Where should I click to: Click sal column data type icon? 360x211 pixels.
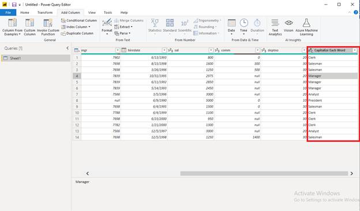coord(171,50)
